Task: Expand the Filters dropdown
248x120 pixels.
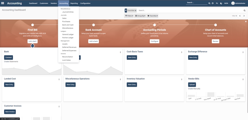Action: click(129, 16)
